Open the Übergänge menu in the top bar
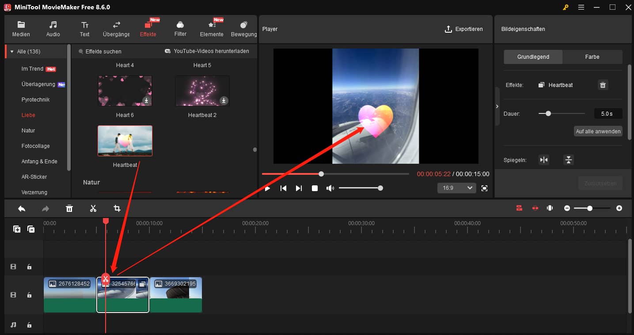Screen dimensions: 634x335 coord(116,28)
